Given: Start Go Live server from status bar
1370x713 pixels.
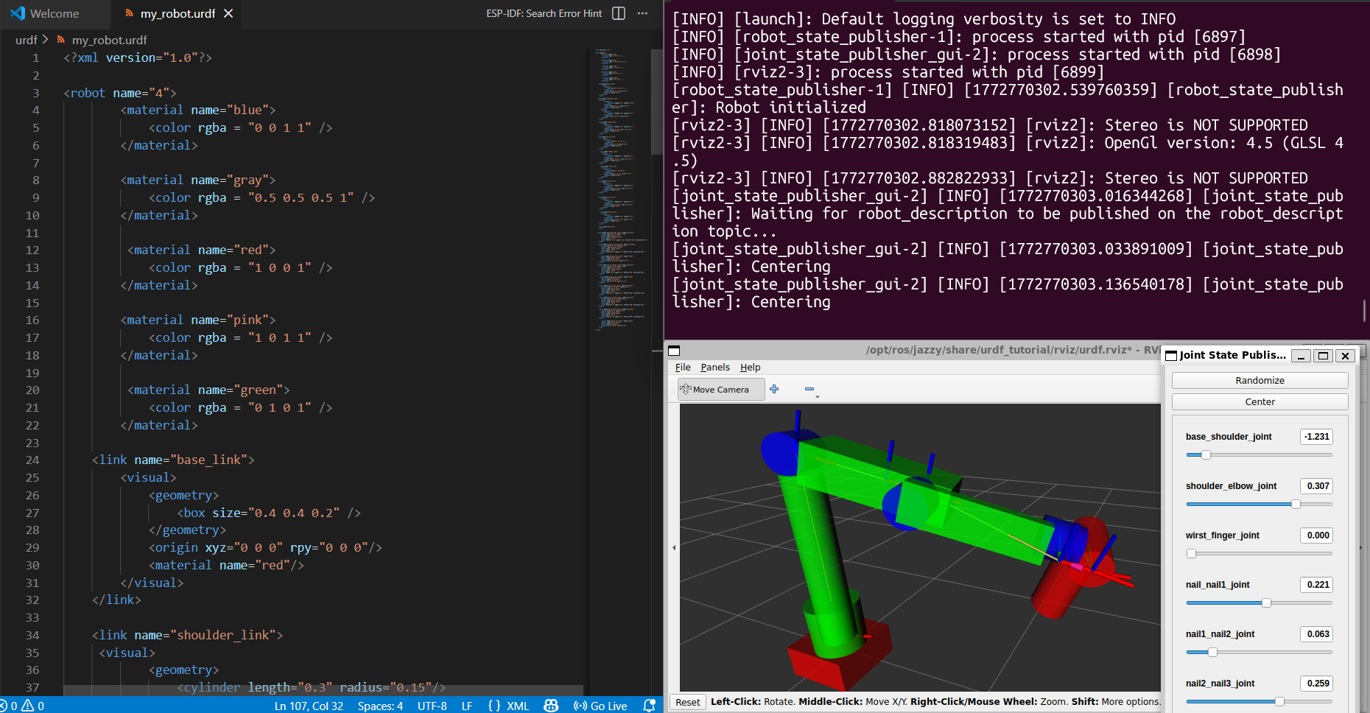Looking at the screenshot, I should (x=600, y=706).
